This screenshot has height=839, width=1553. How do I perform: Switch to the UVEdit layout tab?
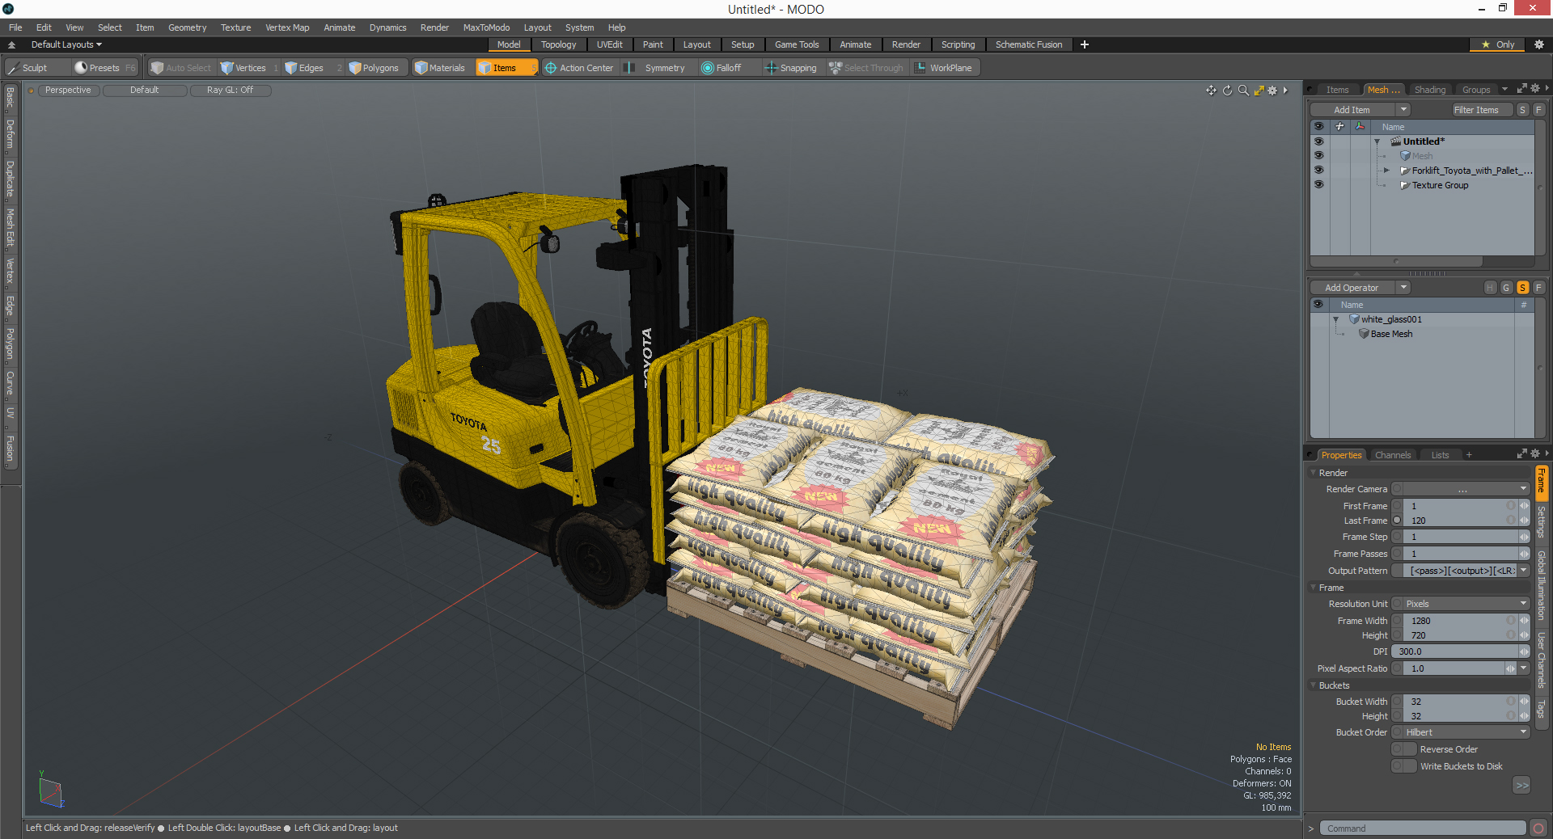pyautogui.click(x=609, y=44)
